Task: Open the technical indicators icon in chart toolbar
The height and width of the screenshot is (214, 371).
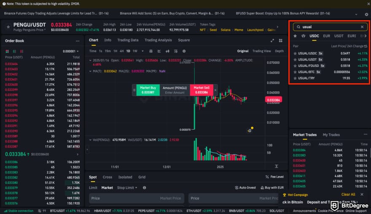Action: pos(175,51)
